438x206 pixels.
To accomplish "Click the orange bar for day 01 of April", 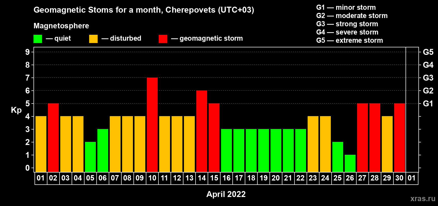I will point(41,144).
